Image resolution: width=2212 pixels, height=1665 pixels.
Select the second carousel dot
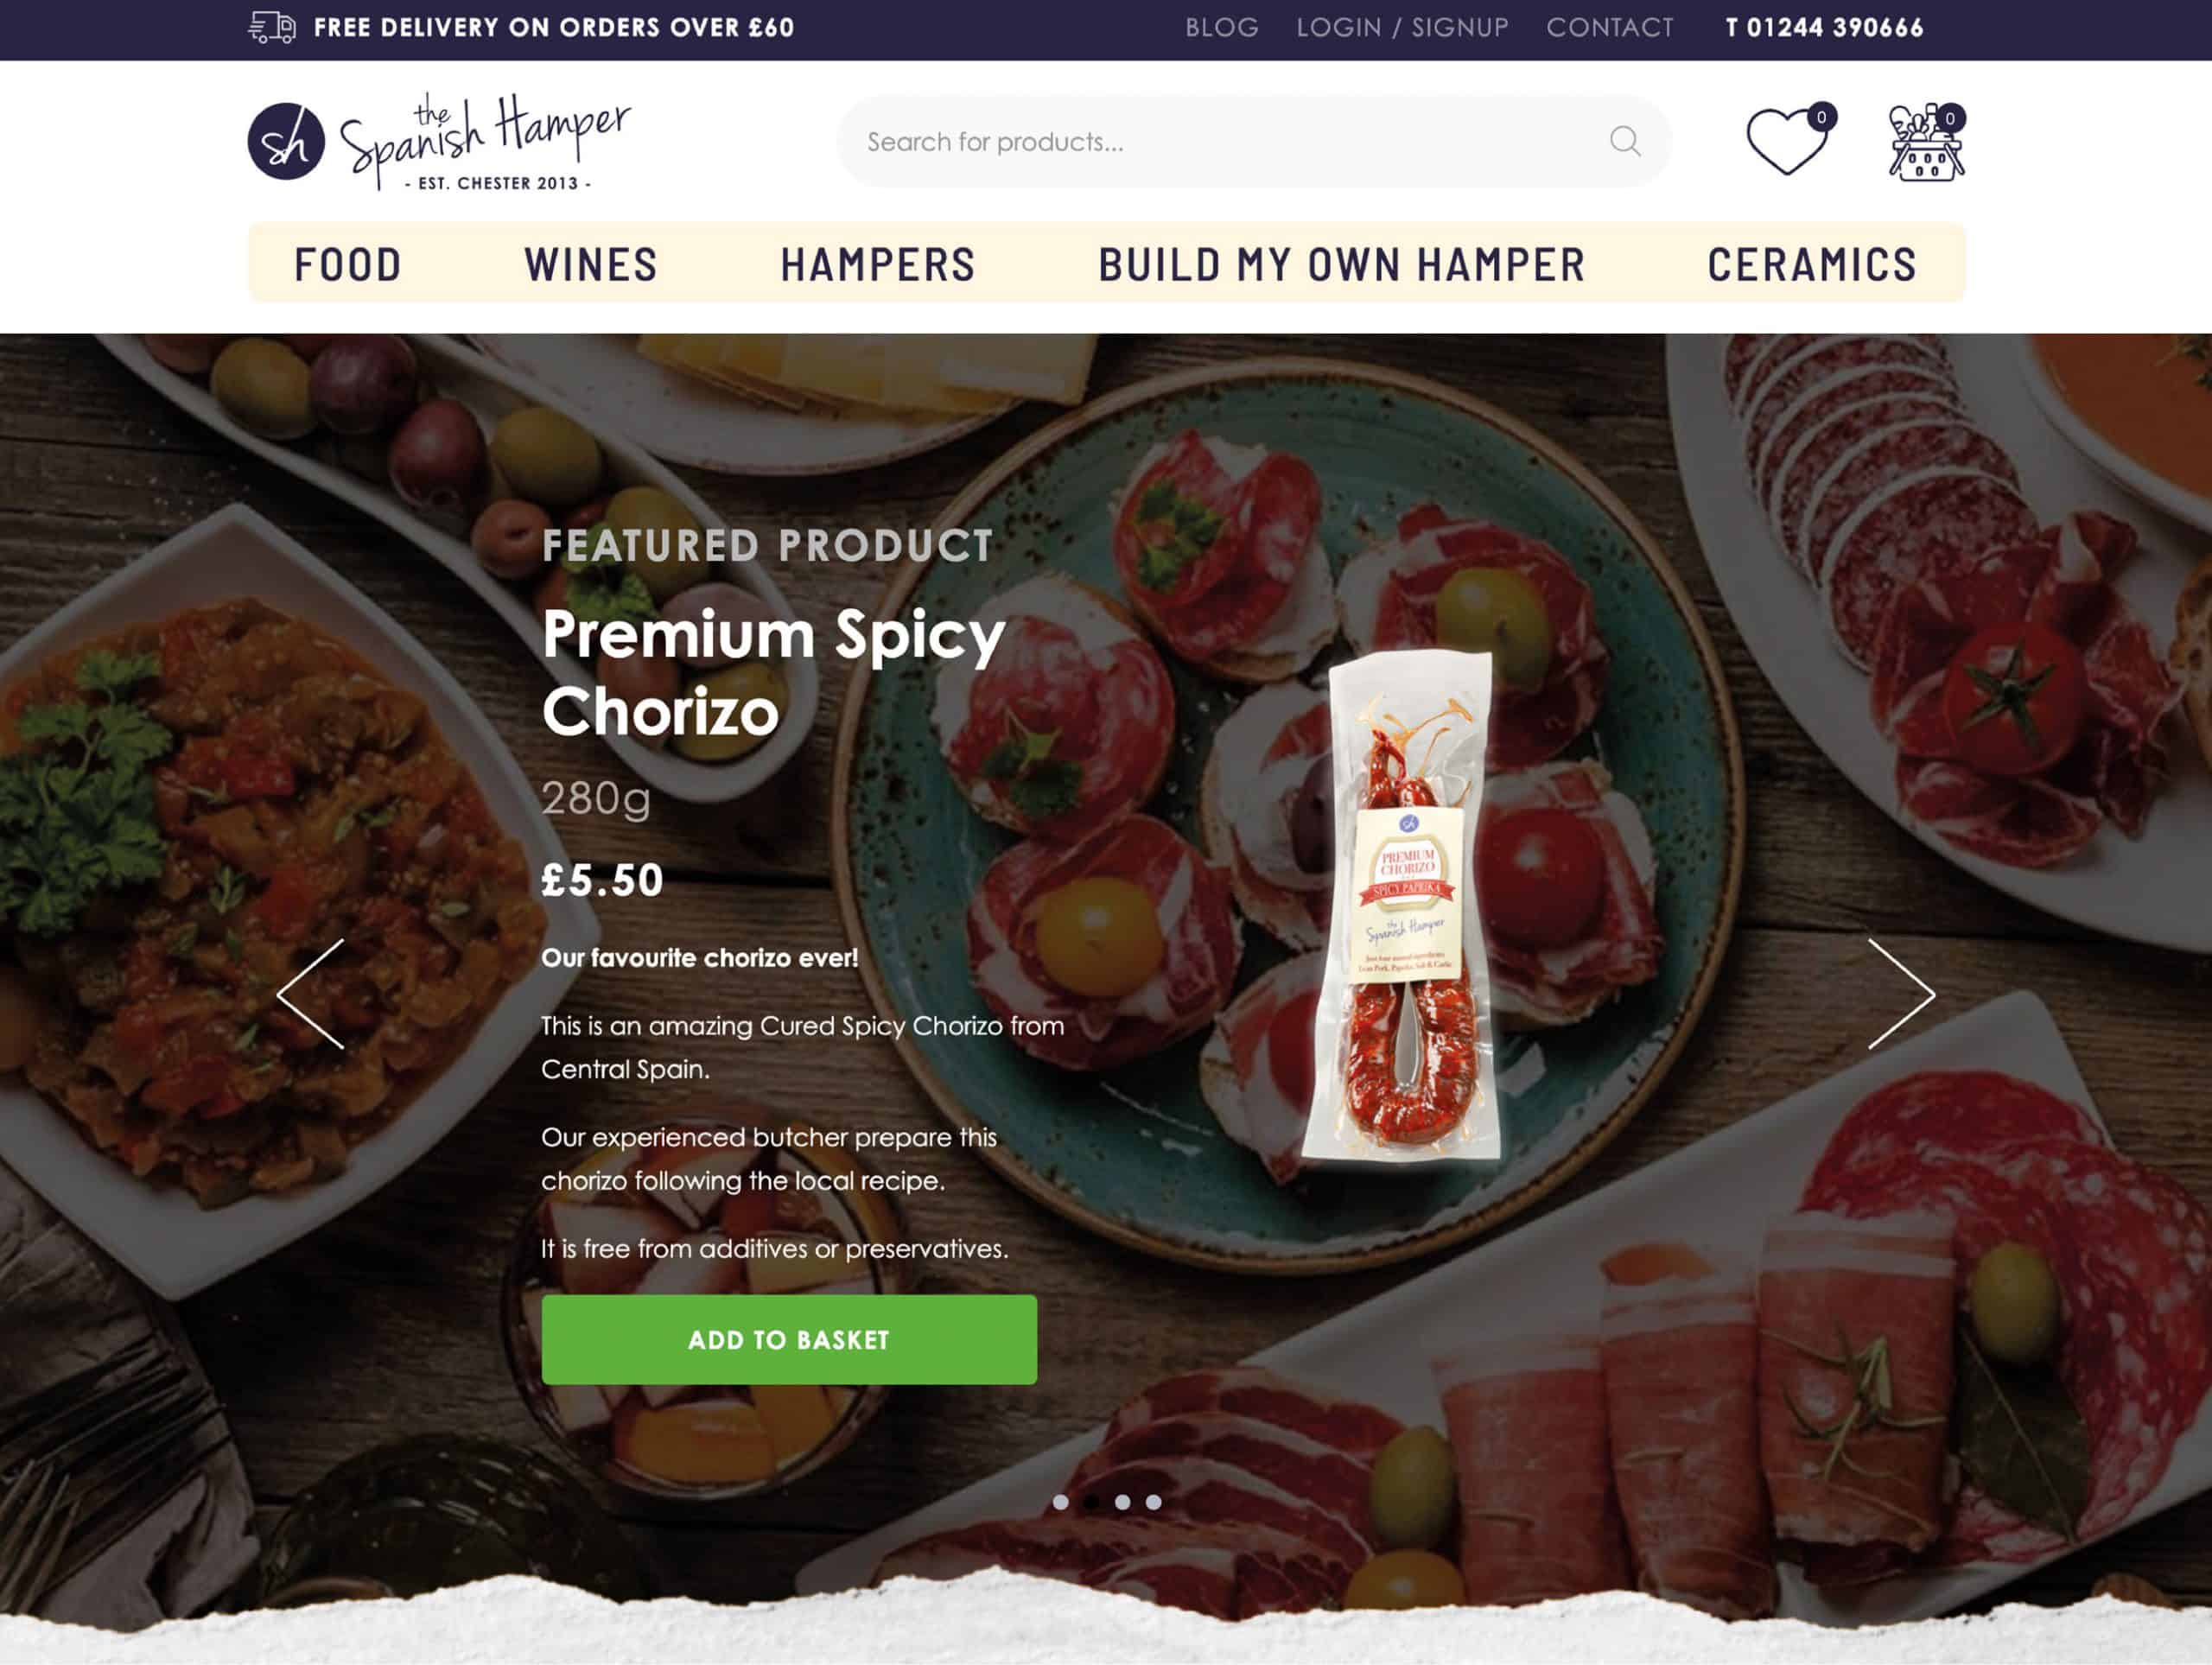[1091, 1502]
